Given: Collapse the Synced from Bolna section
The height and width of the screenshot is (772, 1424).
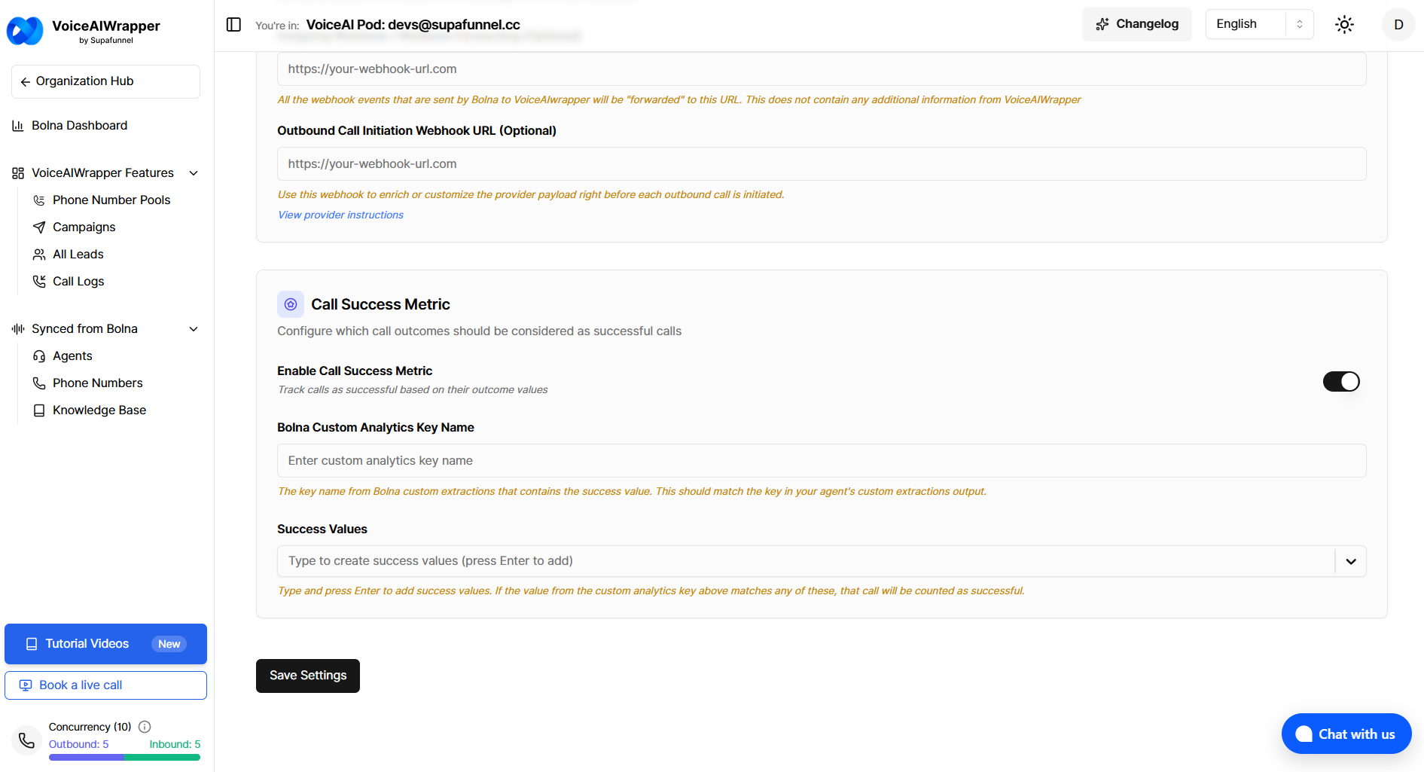Looking at the screenshot, I should 194,329.
